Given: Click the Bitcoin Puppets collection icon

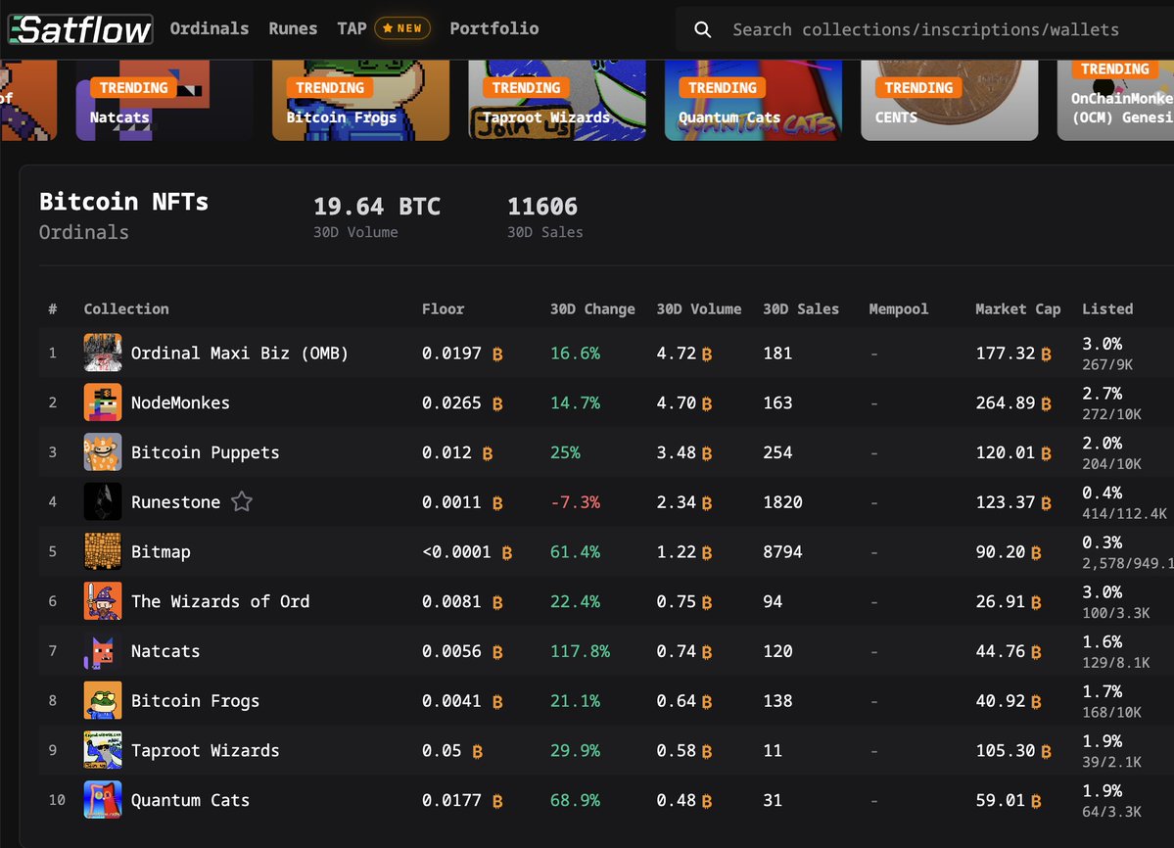Looking at the screenshot, I should (103, 452).
